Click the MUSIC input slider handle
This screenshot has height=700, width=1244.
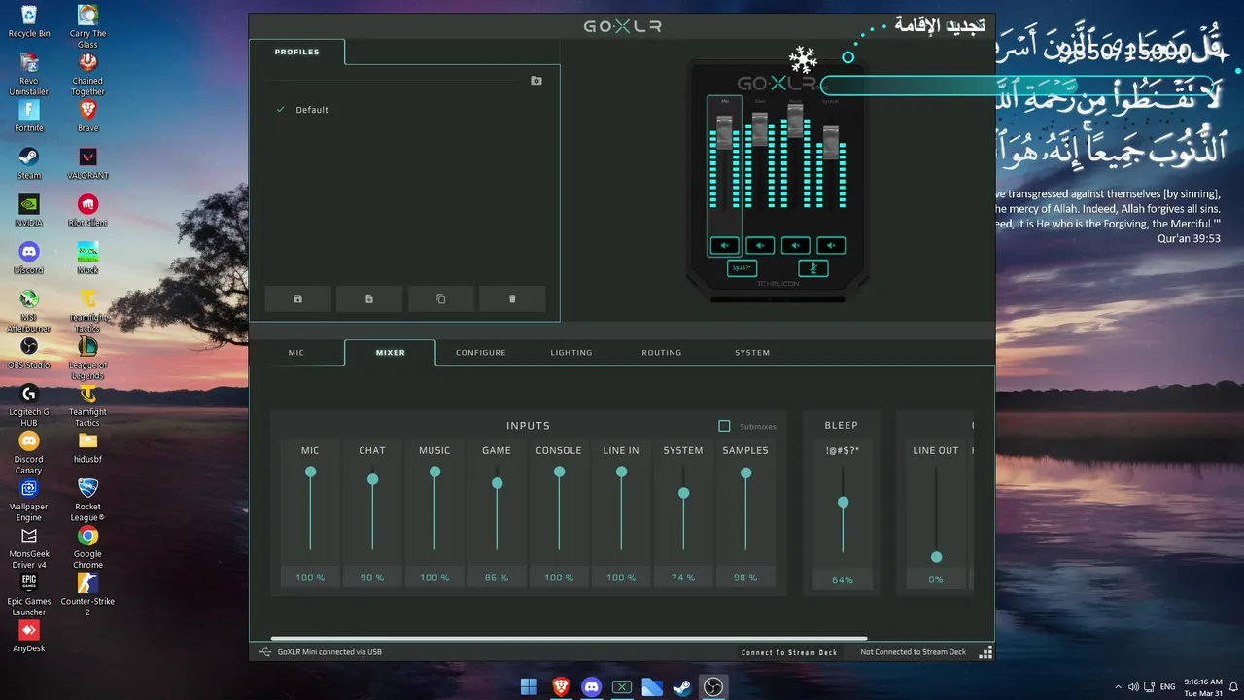[x=434, y=472]
